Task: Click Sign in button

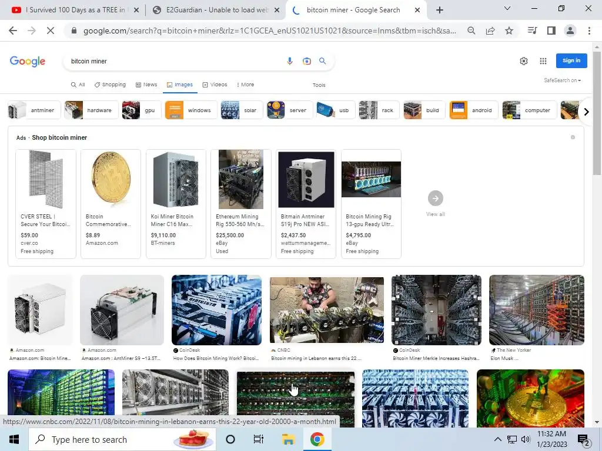Action: 571,60
